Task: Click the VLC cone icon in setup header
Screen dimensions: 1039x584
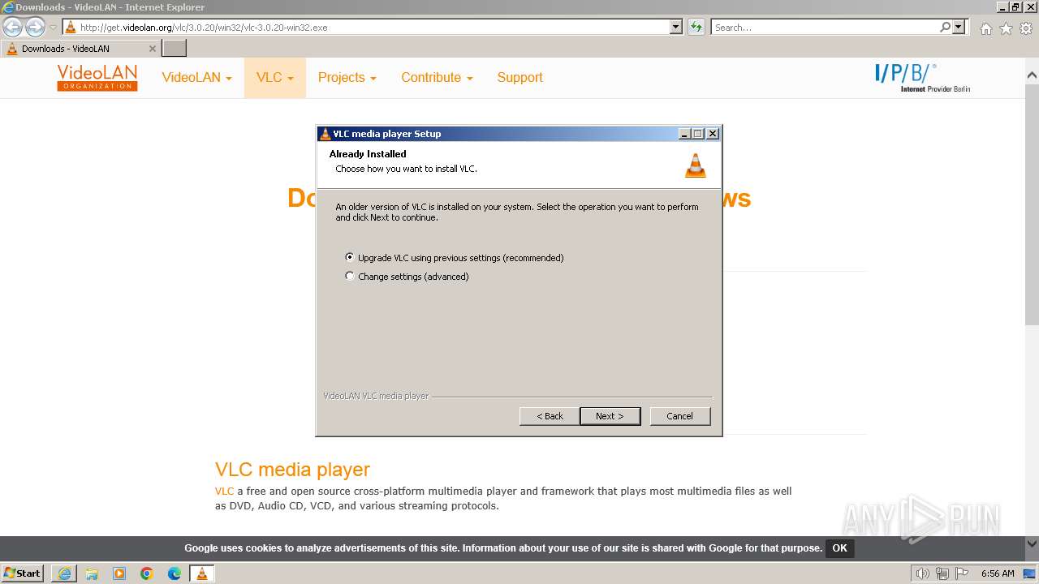Action: pos(696,165)
